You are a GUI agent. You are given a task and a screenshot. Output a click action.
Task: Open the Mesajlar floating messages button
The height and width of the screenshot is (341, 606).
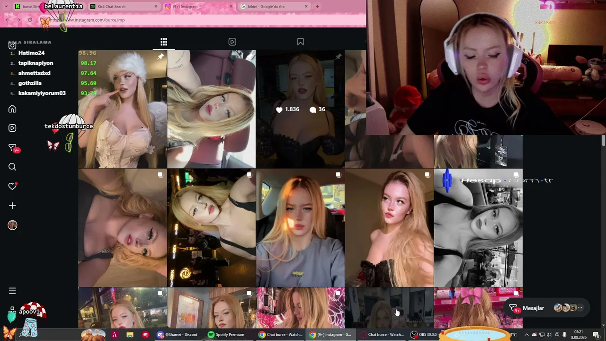[547, 308]
